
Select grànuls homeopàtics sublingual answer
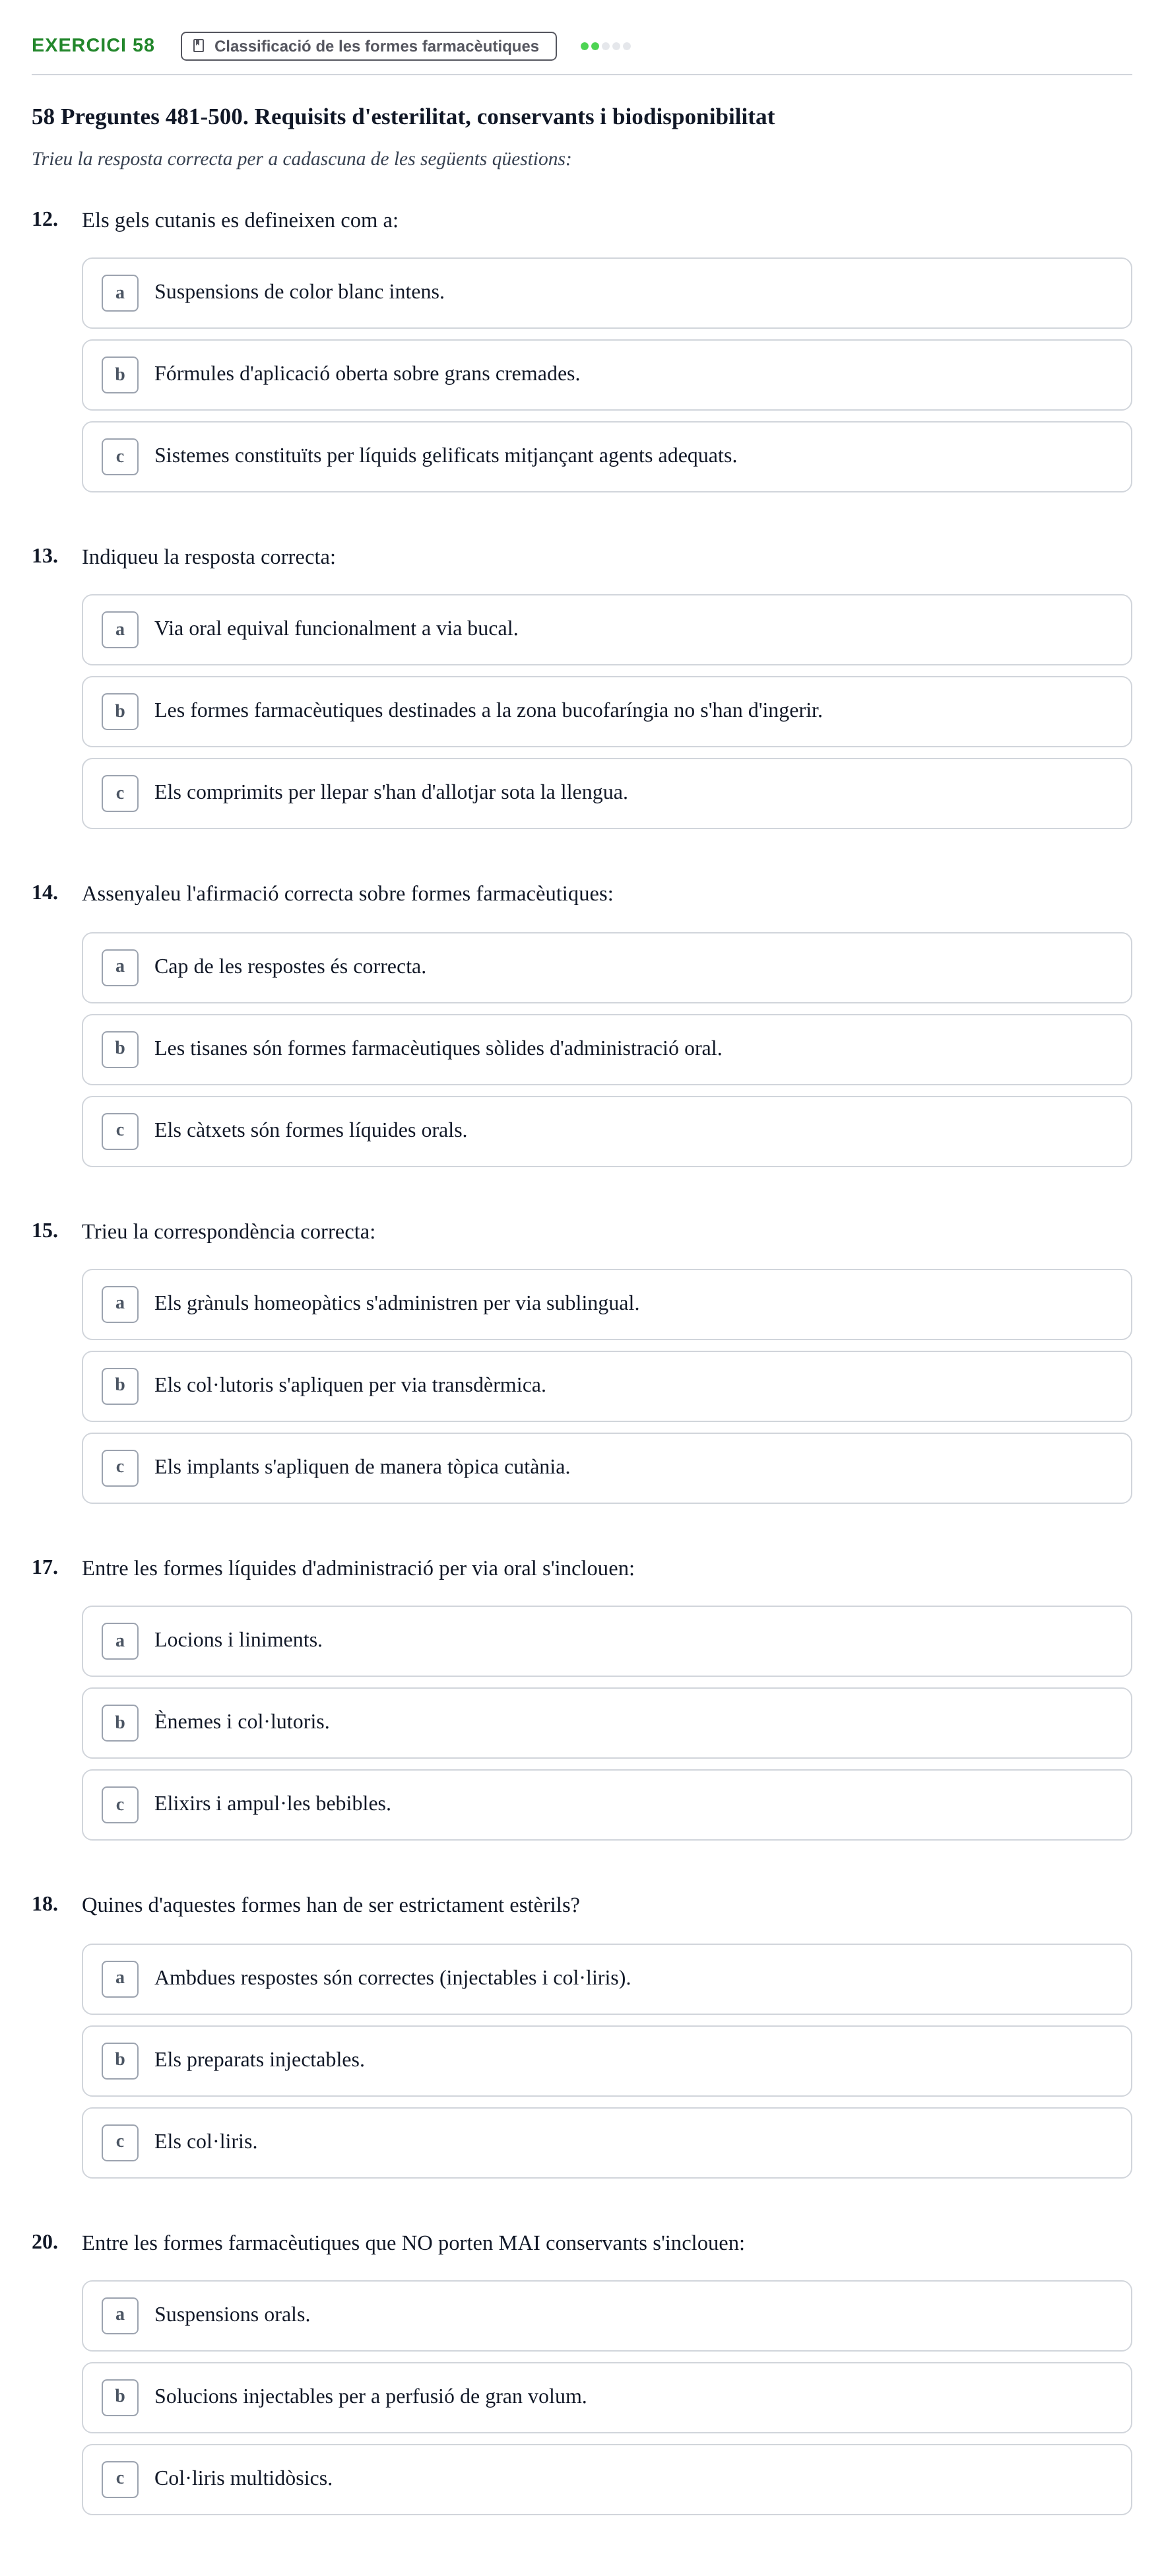point(606,1305)
